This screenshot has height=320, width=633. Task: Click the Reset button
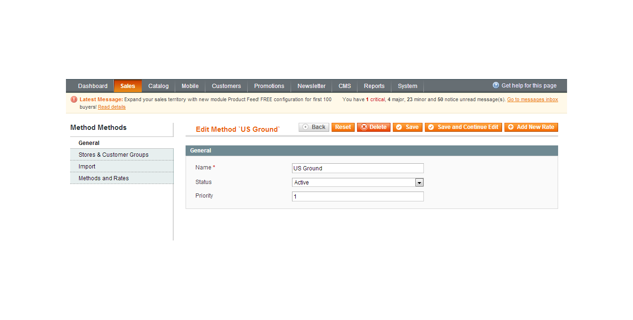tap(343, 127)
